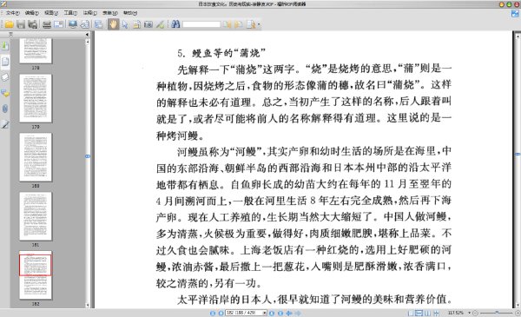Open the 编辑 (Edit) menu
Viewport: 521px width, 317px height.
[32, 13]
